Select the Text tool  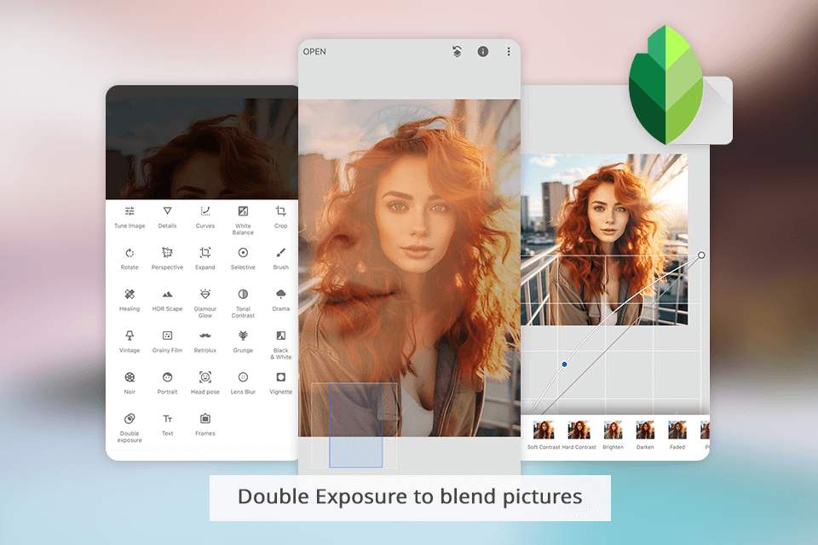(168, 425)
